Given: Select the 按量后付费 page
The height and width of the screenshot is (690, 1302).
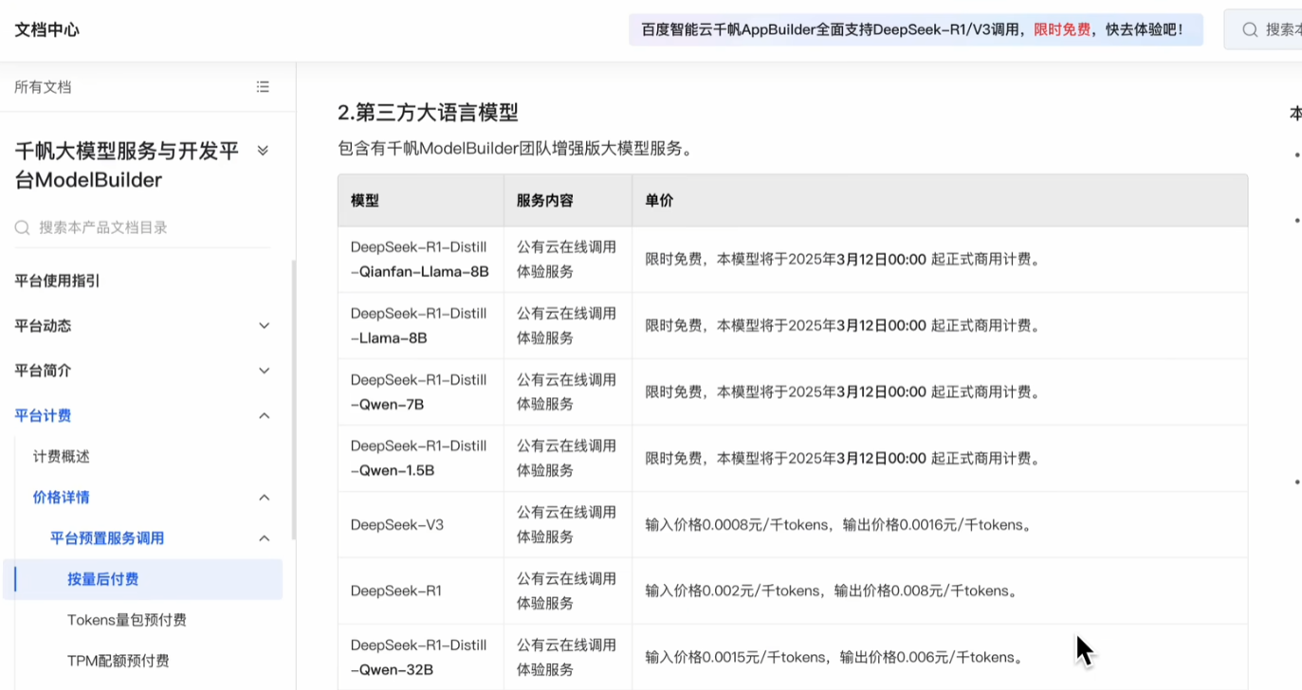Looking at the screenshot, I should pos(143,579).
